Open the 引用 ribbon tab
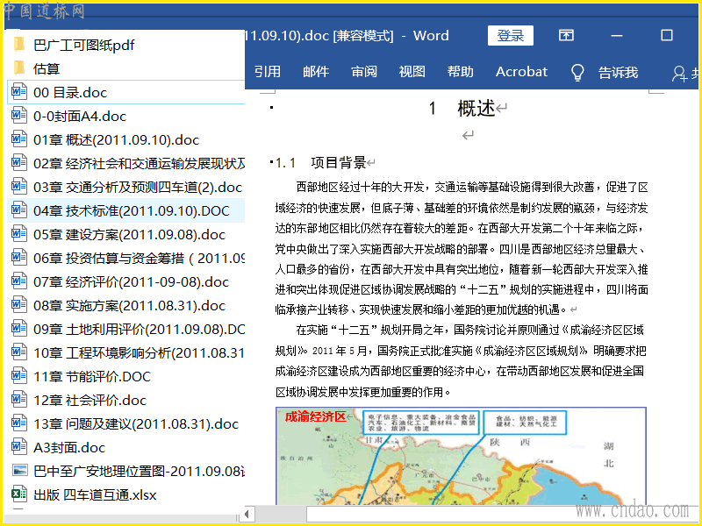The height and width of the screenshot is (526, 702). (x=268, y=72)
